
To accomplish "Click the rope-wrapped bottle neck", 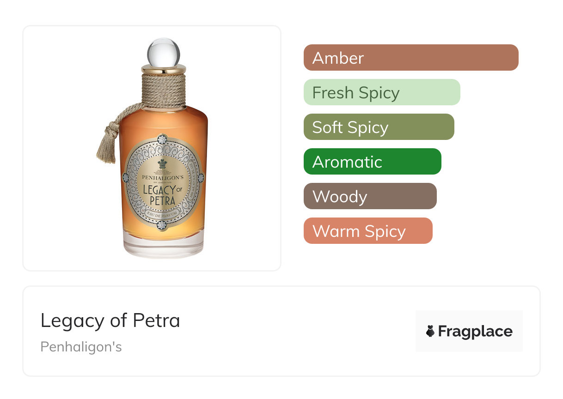I will pos(163,91).
